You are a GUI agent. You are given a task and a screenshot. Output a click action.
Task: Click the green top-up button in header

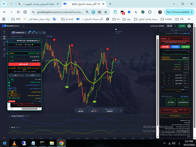tap(182, 26)
